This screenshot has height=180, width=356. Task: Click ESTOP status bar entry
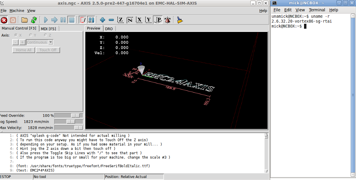tap(16, 176)
